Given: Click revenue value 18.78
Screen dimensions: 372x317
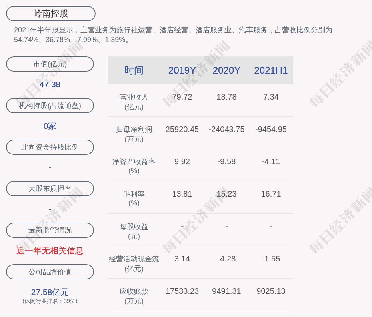Looking at the screenshot, I should [226, 97].
